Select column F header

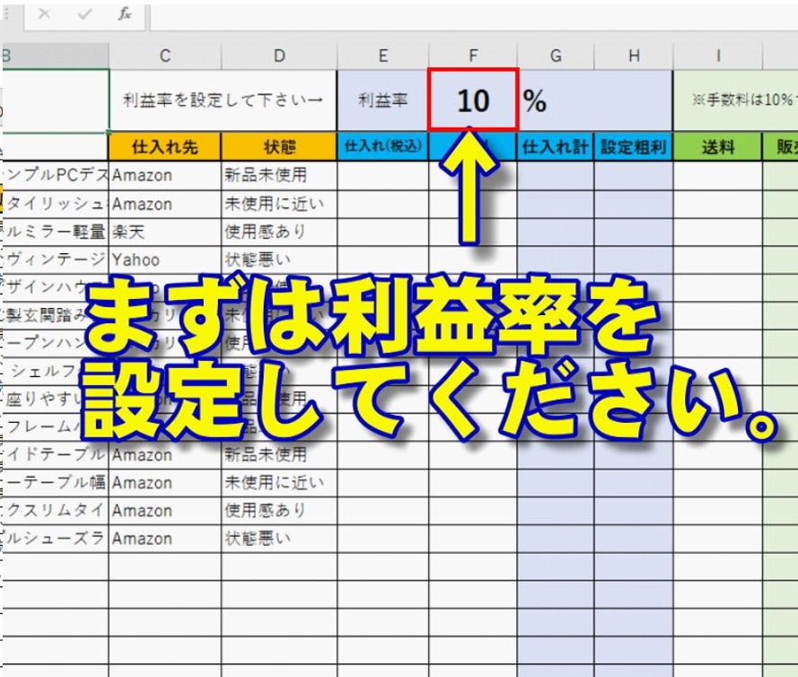[x=473, y=56]
